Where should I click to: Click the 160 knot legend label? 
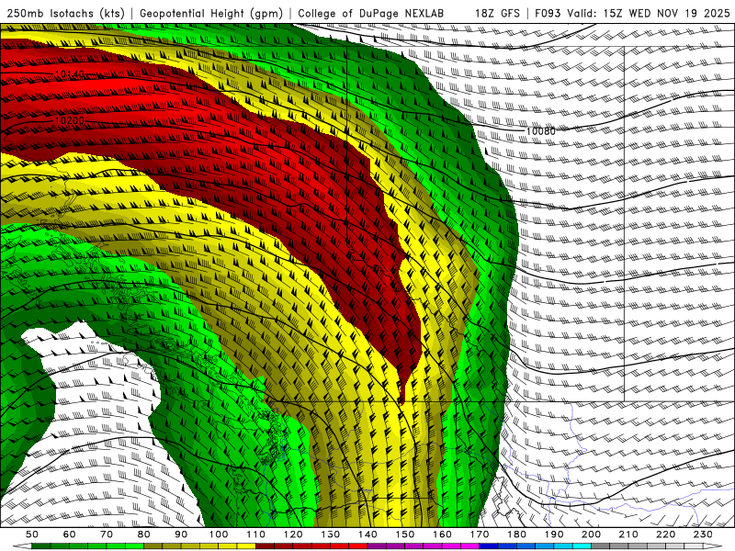tap(442, 534)
